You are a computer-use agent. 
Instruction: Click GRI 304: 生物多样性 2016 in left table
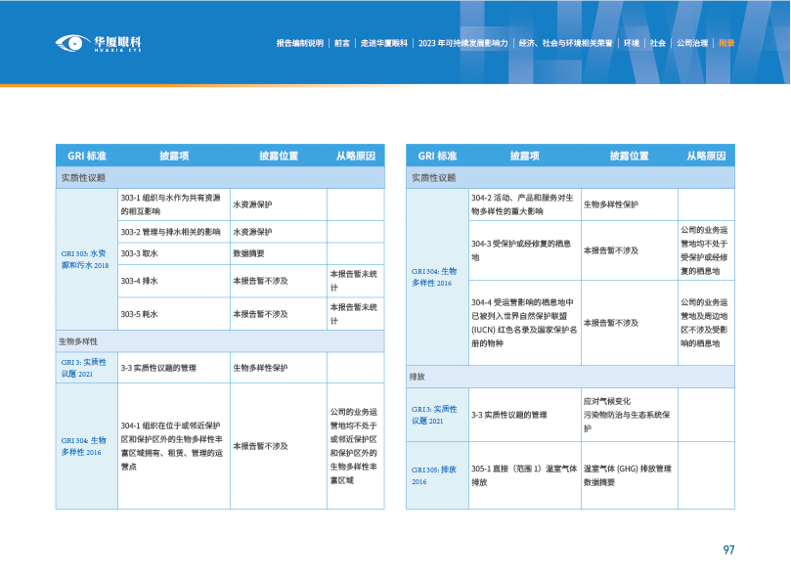[84, 446]
